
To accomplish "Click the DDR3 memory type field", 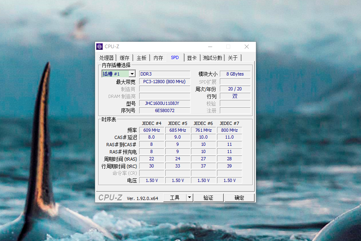I will 164,74.
